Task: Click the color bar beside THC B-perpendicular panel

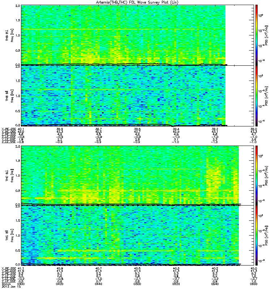Action: [x=257, y=175]
